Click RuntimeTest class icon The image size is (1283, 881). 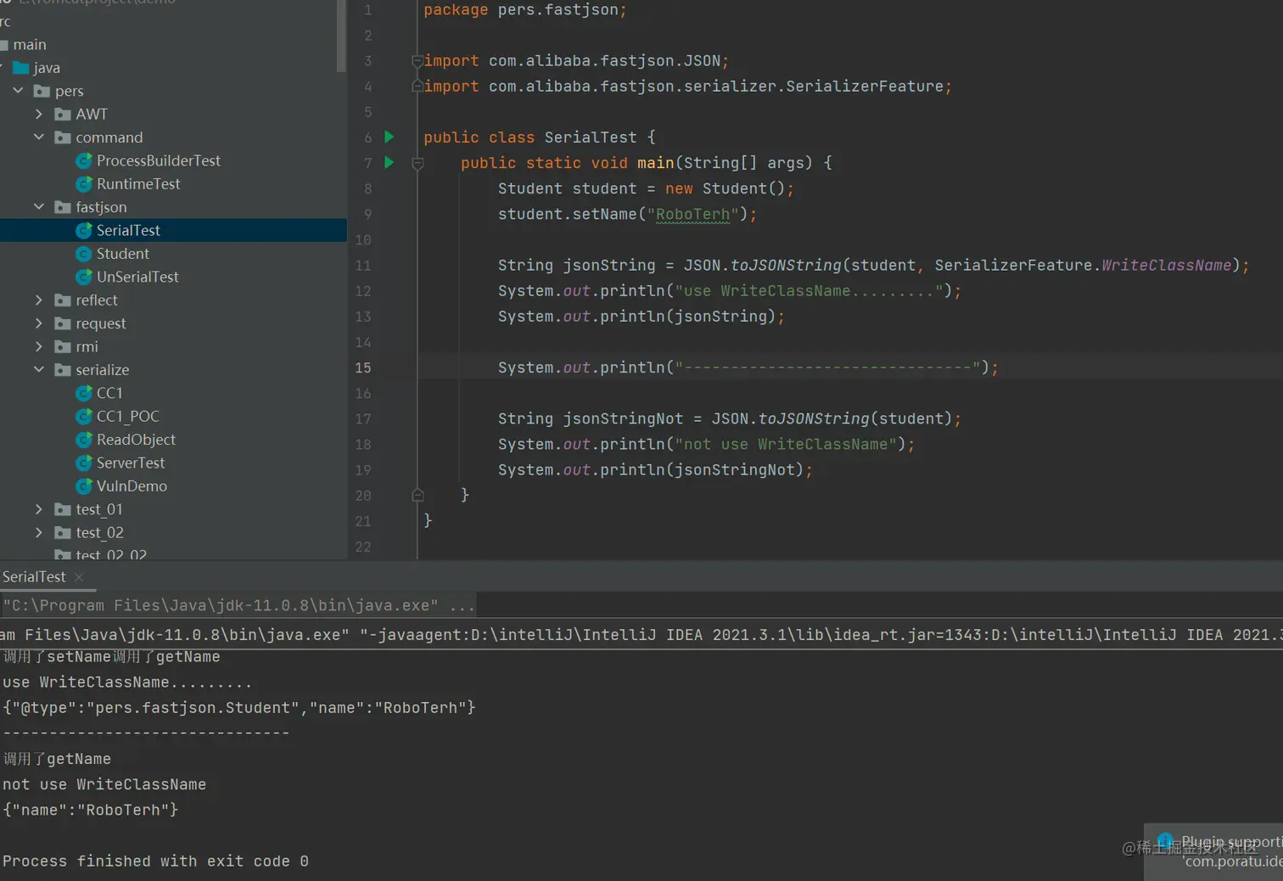[x=84, y=183]
